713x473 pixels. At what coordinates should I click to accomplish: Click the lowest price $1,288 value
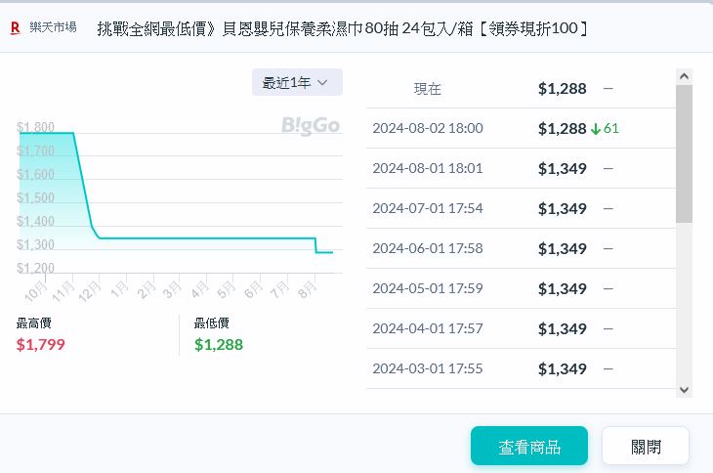tap(219, 344)
